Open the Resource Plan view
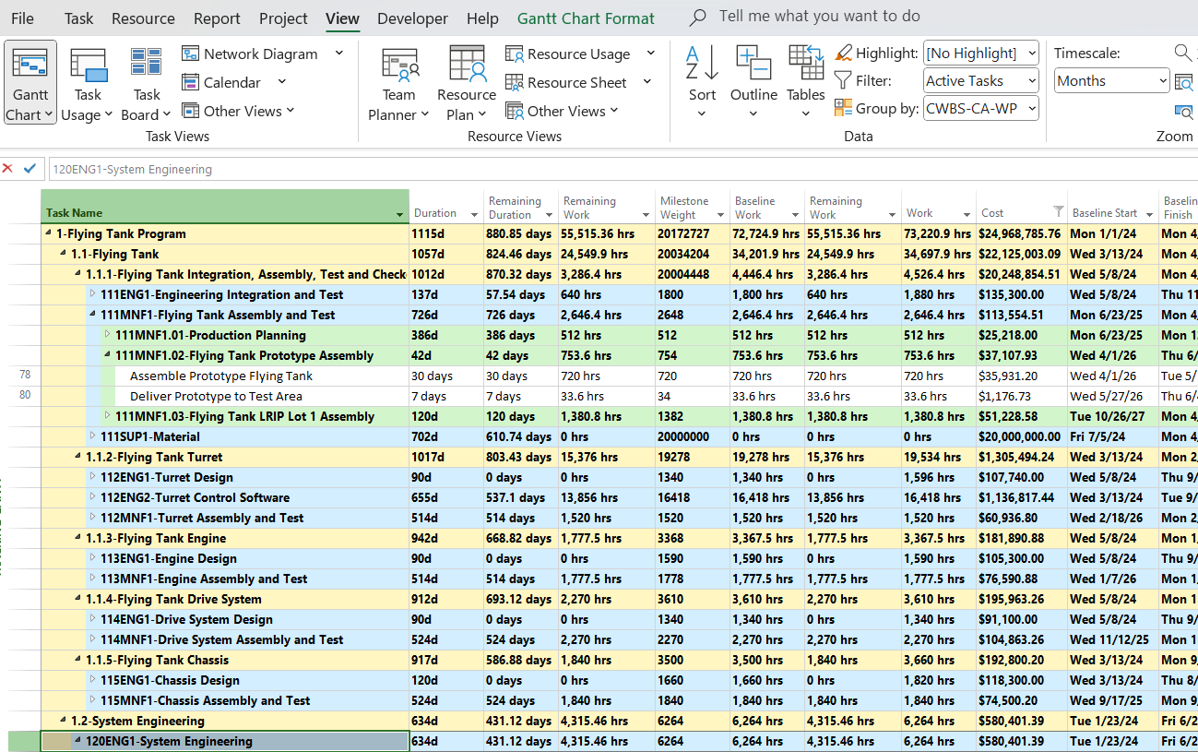The width and height of the screenshot is (1198, 752). pos(466,84)
